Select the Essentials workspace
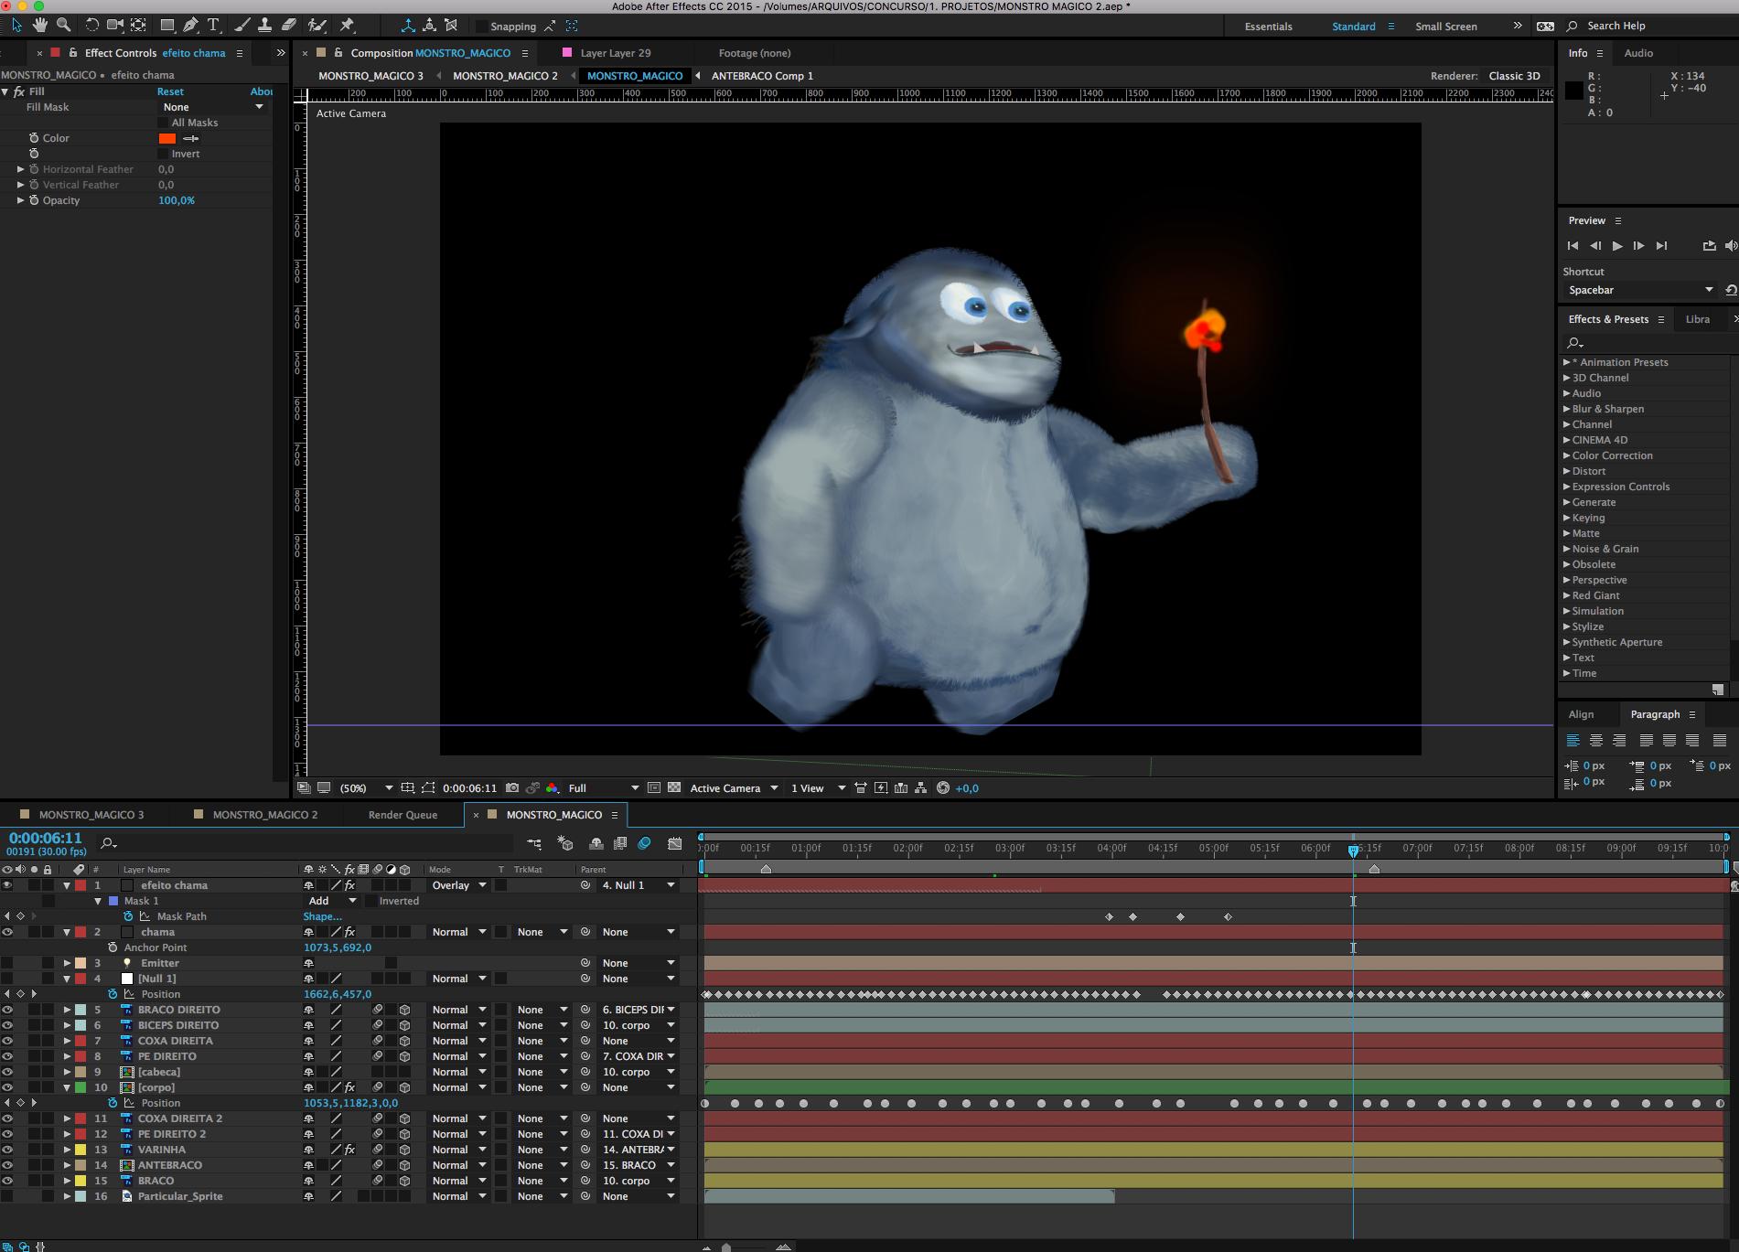 (x=1268, y=27)
